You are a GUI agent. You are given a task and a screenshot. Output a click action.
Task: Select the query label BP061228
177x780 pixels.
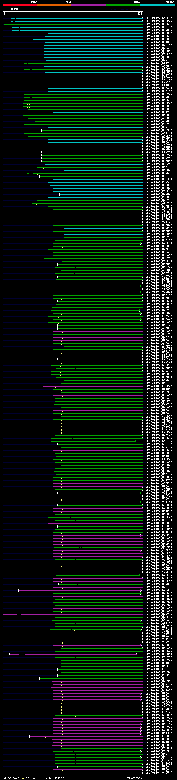click(10, 9)
